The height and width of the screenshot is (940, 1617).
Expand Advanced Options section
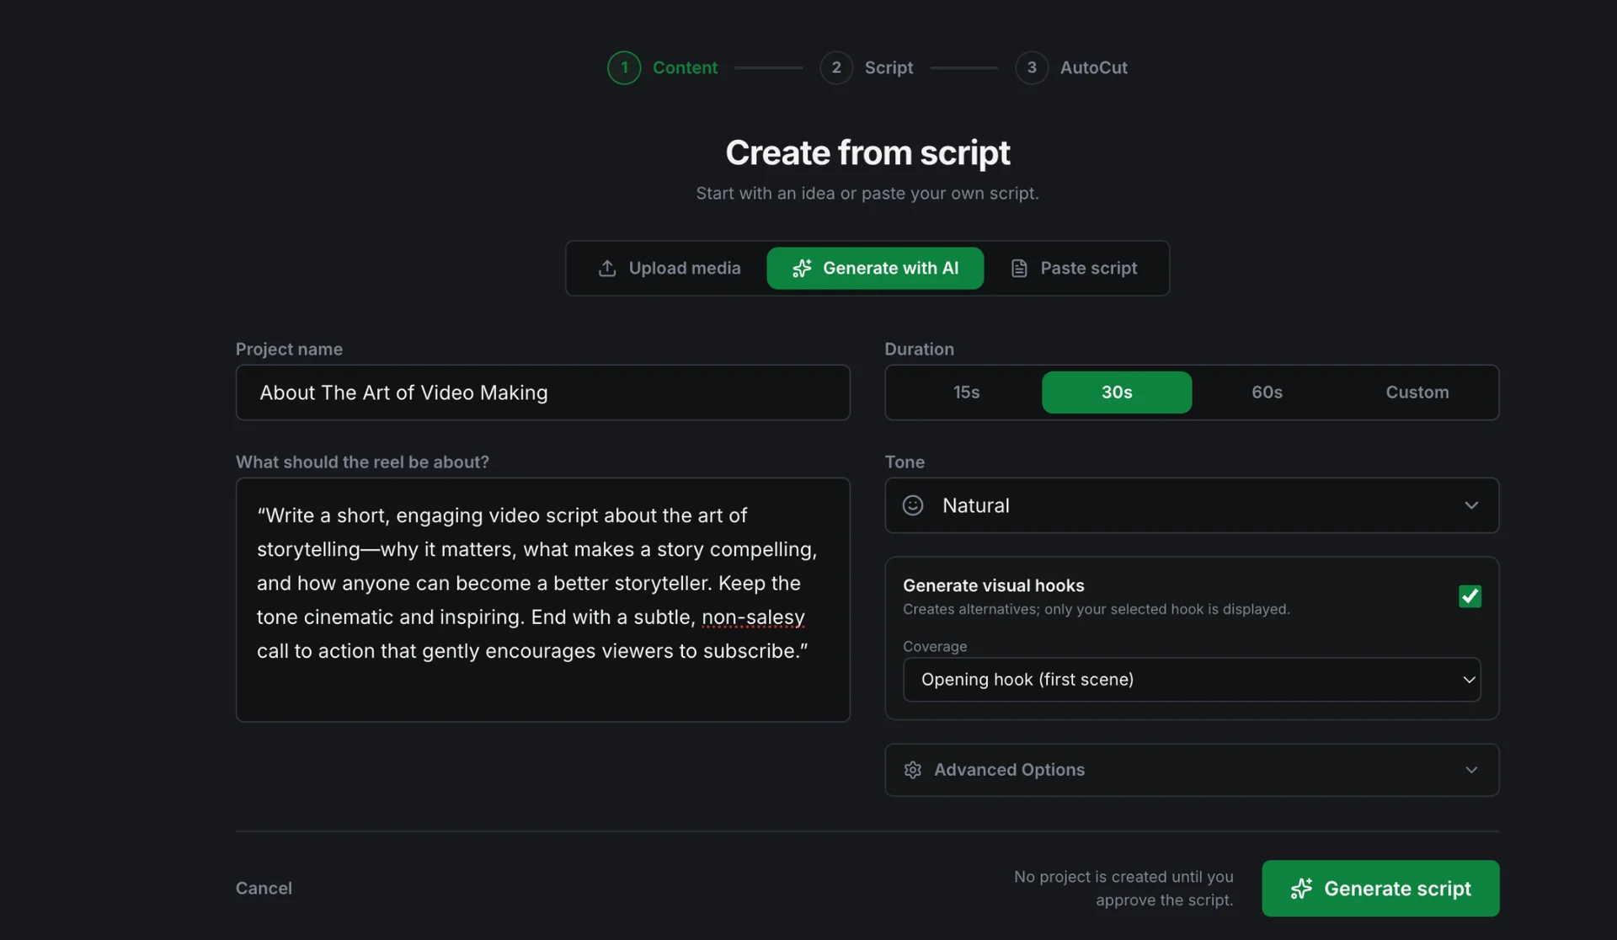coord(1192,770)
